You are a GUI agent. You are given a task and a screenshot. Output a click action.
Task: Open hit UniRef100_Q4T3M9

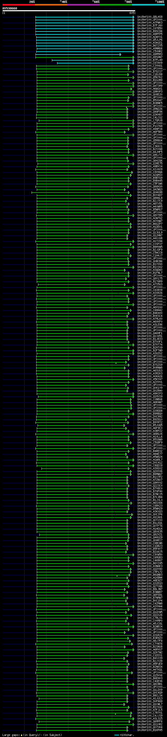[150, 86]
